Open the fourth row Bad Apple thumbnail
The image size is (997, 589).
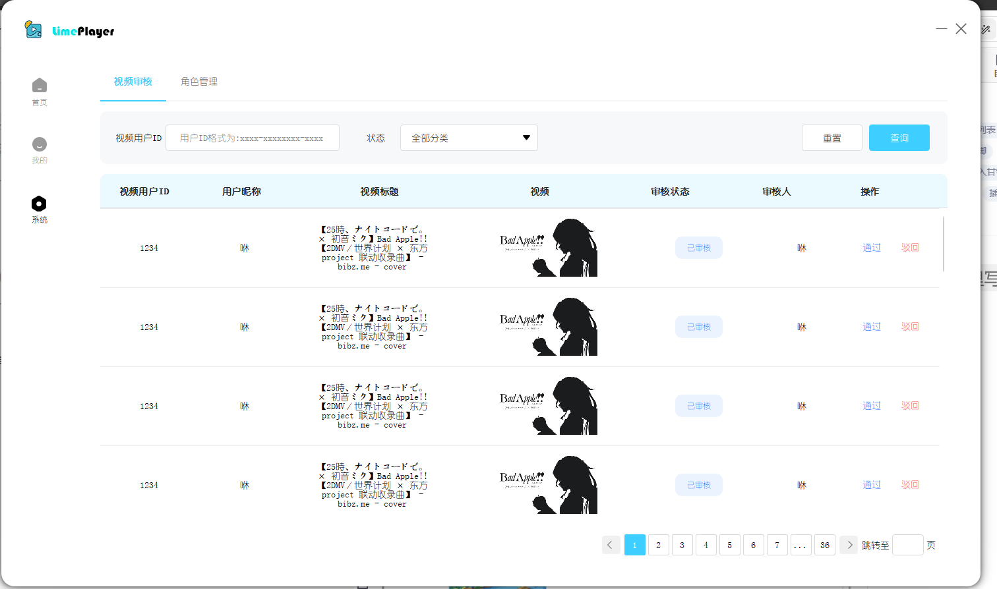coord(548,485)
